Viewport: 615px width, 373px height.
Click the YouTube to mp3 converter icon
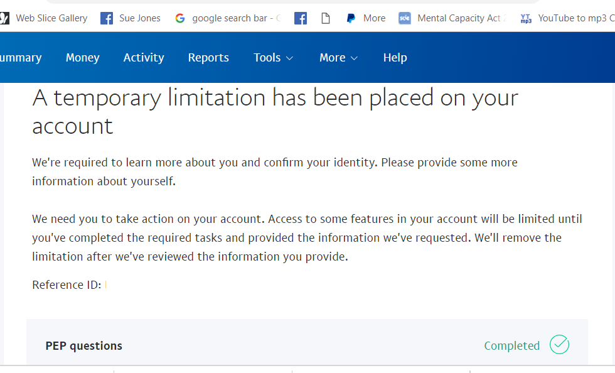pyautogui.click(x=526, y=19)
